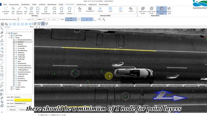Screen dimensions: 207x116
Task: Switch to the Preprocessing tab
Action: coord(14,5)
